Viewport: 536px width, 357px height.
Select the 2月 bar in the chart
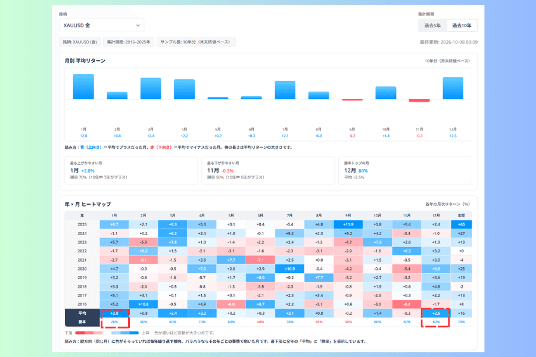click(117, 95)
